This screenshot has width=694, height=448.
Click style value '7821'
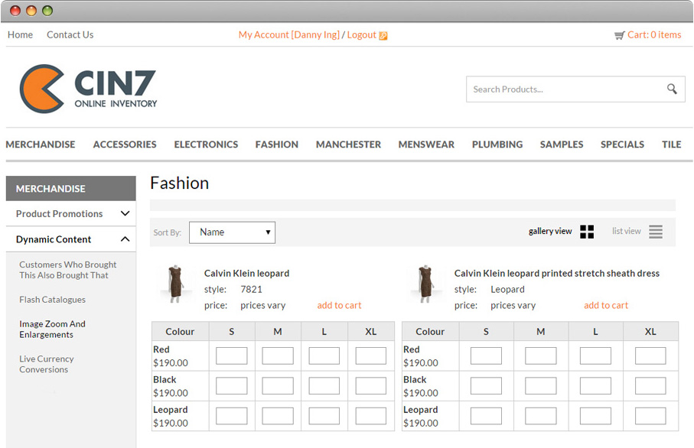[252, 289]
